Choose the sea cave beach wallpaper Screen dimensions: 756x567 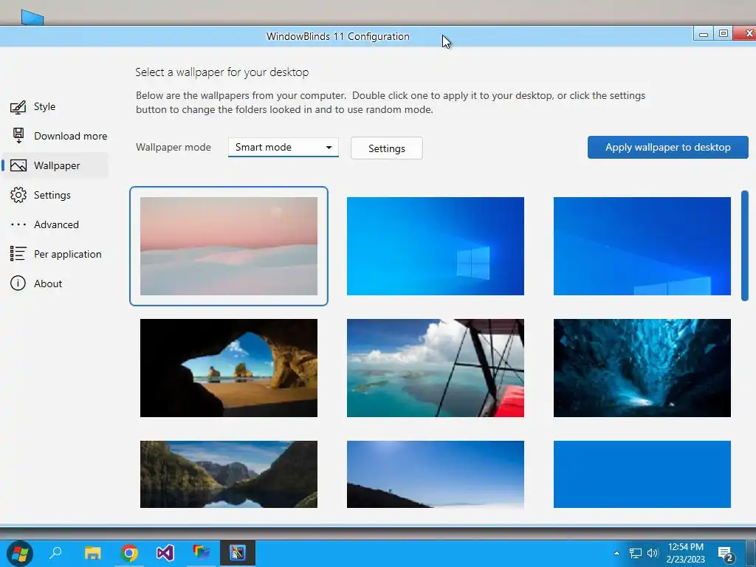[x=229, y=368]
